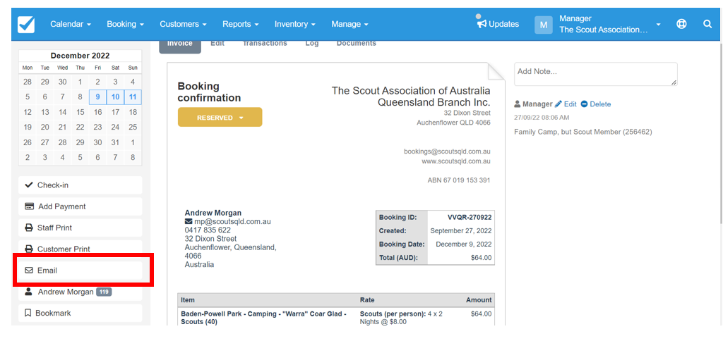
Task: Click the Created September 27, 2022 value
Action: [460, 230]
